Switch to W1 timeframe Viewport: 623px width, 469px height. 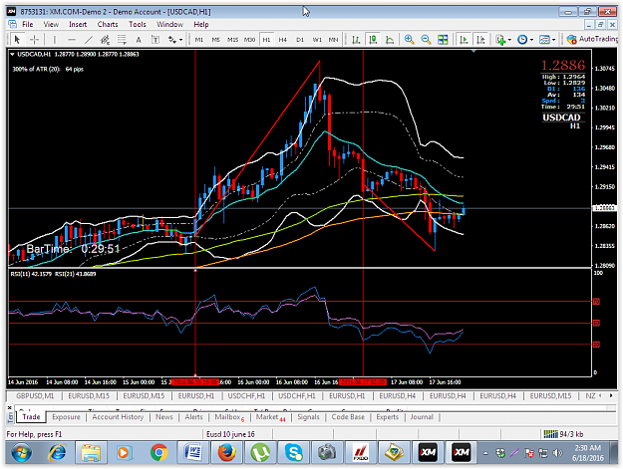click(317, 39)
